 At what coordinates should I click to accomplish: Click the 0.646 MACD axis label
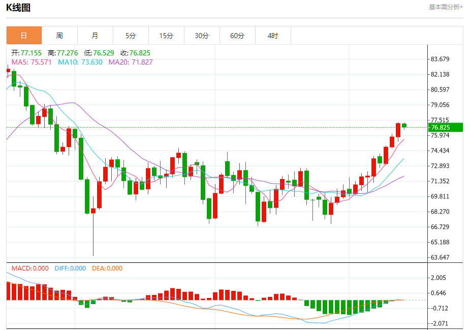click(x=438, y=293)
